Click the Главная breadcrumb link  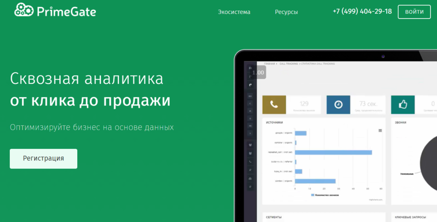point(269,64)
